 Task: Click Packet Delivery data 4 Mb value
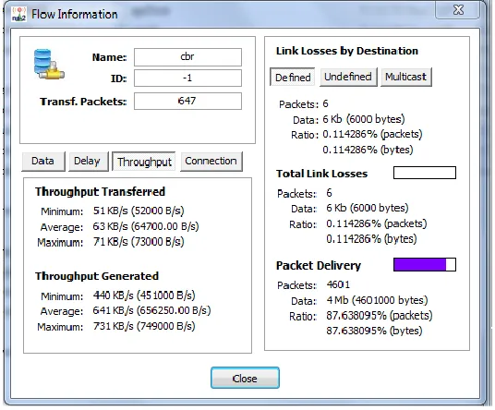(377, 300)
